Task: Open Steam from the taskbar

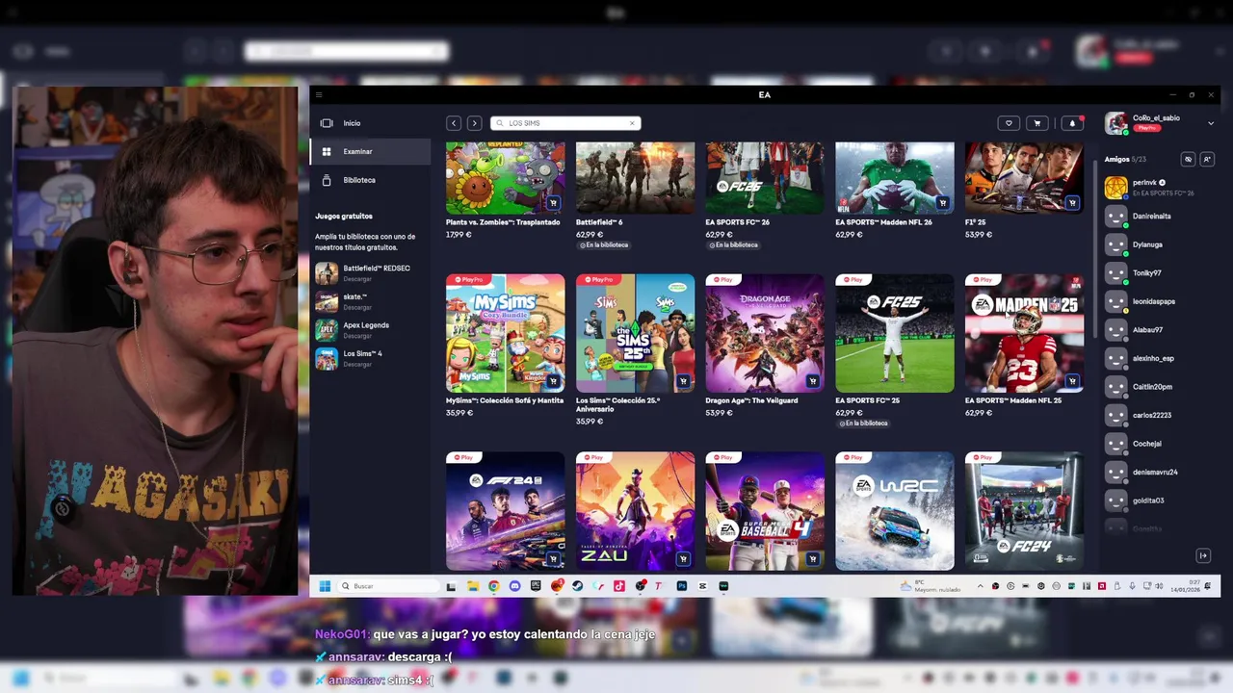Action: 577,586
